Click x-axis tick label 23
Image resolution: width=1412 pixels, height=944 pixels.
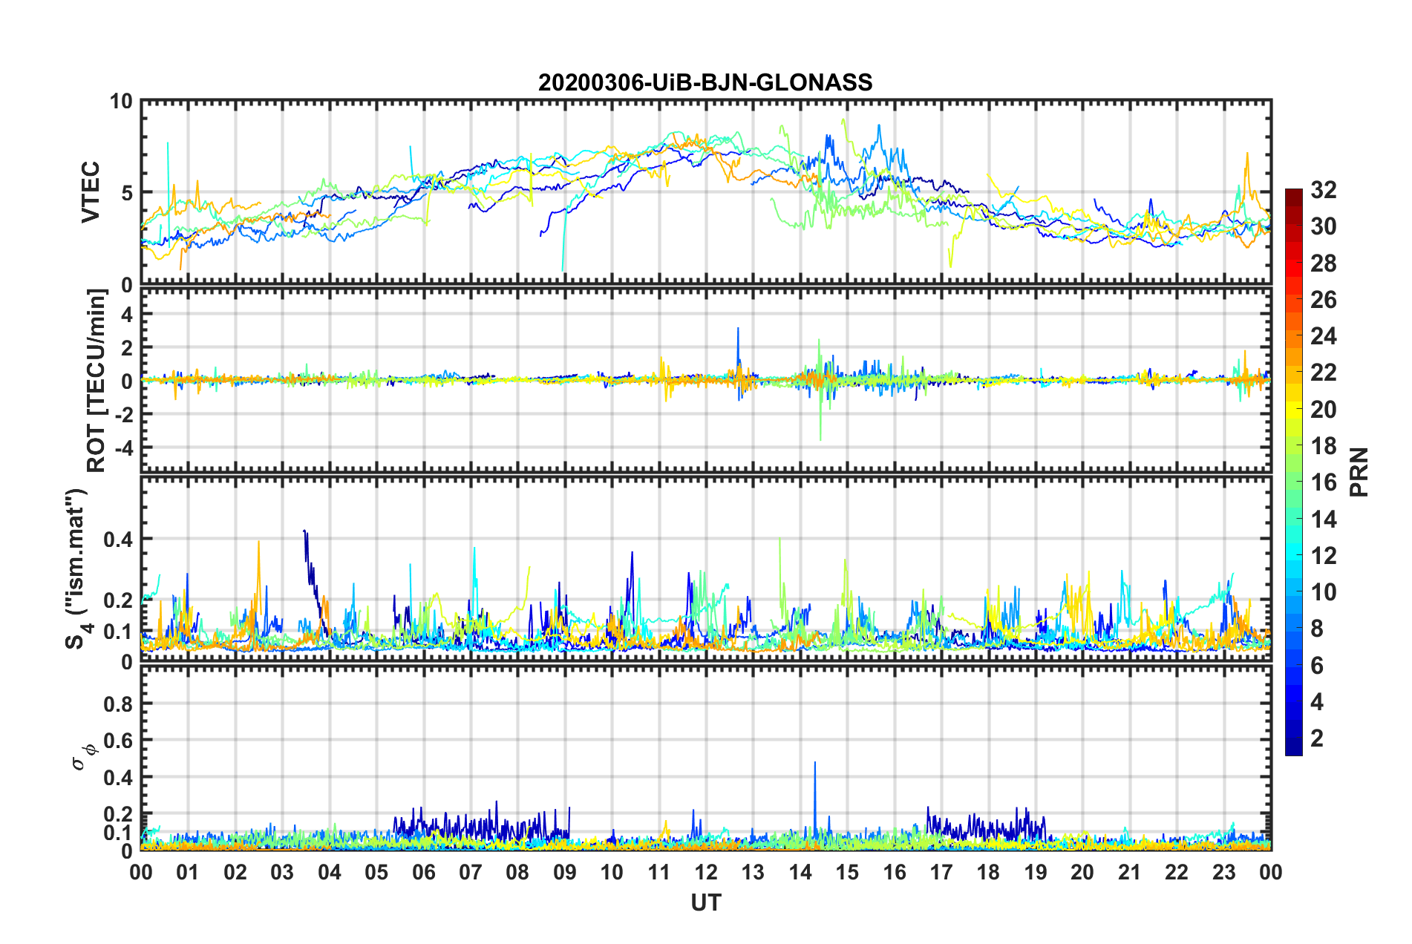pos(1223,872)
